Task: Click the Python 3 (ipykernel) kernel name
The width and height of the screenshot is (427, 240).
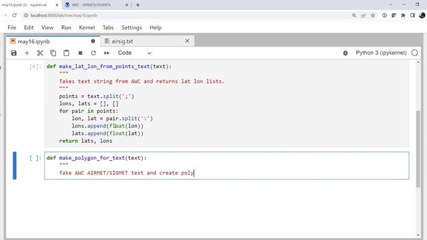Action: coord(381,53)
